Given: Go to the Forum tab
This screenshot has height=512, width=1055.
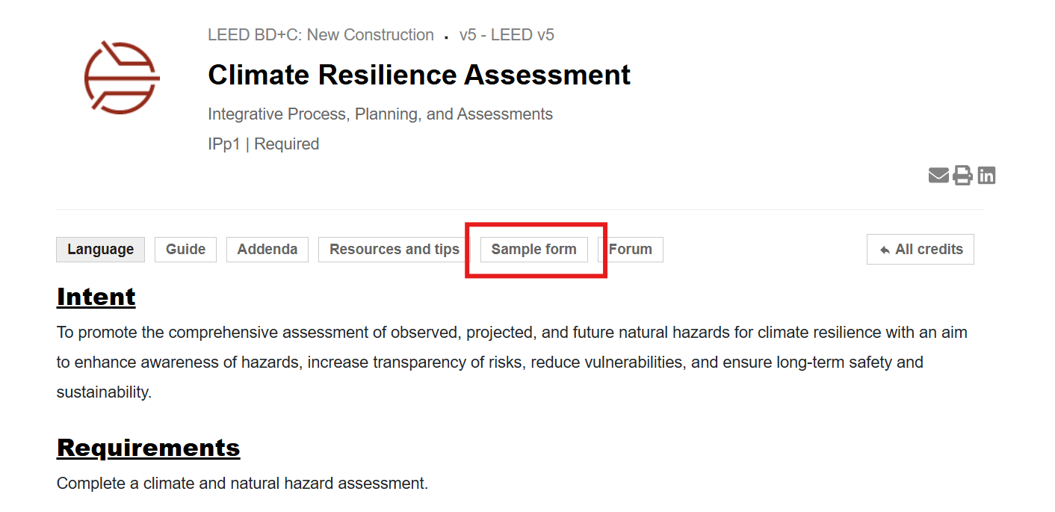Looking at the screenshot, I should point(631,250).
